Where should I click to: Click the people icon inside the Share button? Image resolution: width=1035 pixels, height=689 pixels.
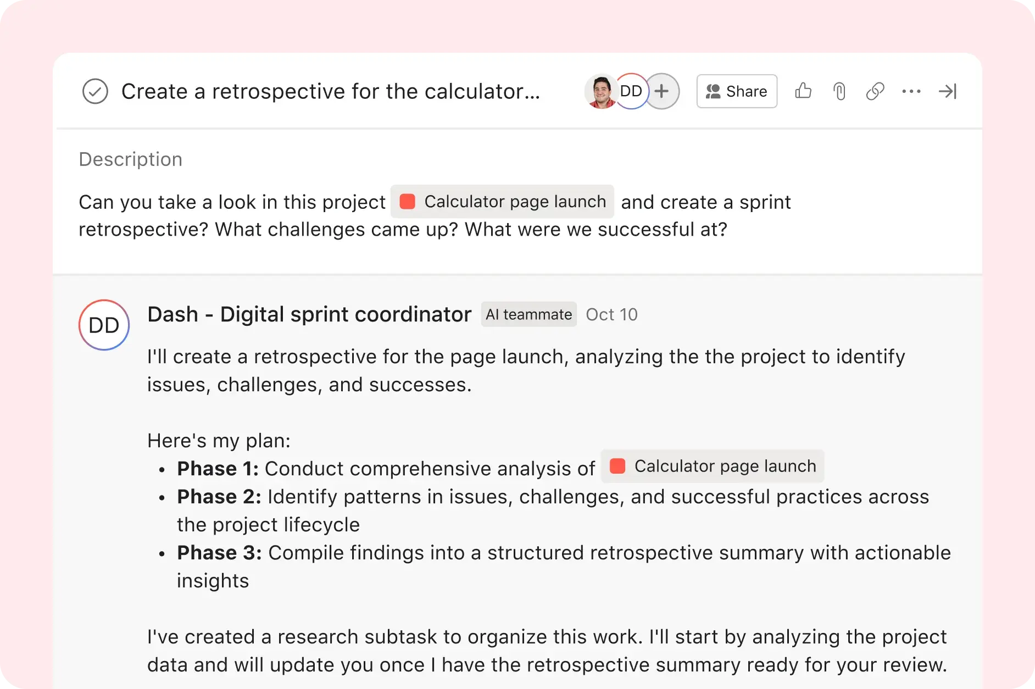point(713,91)
